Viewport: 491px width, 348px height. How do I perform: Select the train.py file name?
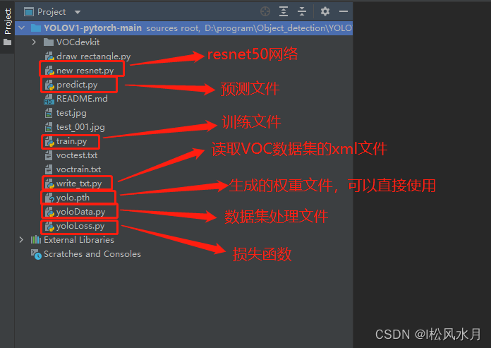[71, 141]
